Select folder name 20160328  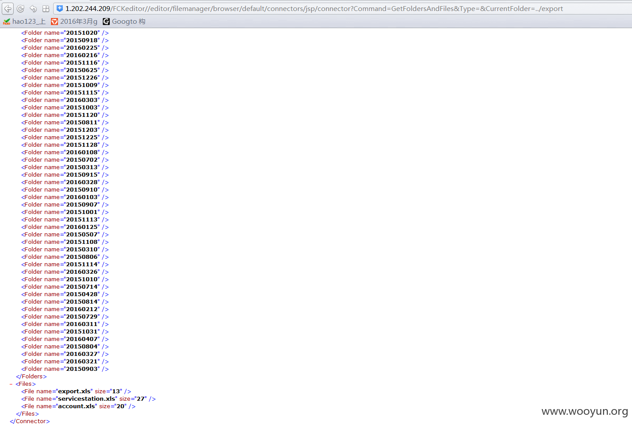pos(82,182)
